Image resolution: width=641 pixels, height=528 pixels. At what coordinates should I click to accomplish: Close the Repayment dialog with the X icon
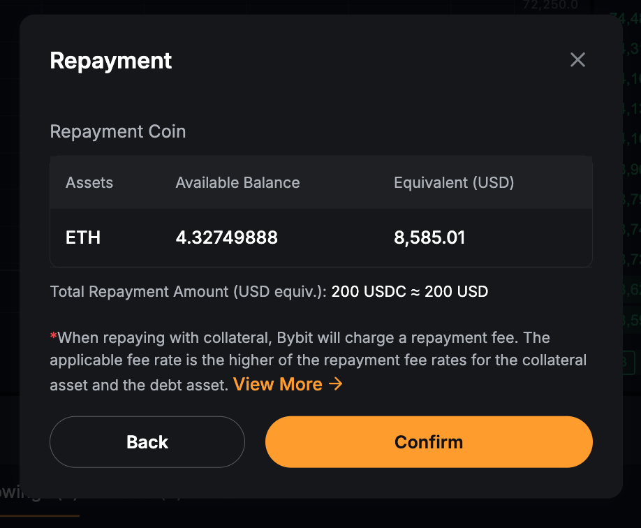577,60
